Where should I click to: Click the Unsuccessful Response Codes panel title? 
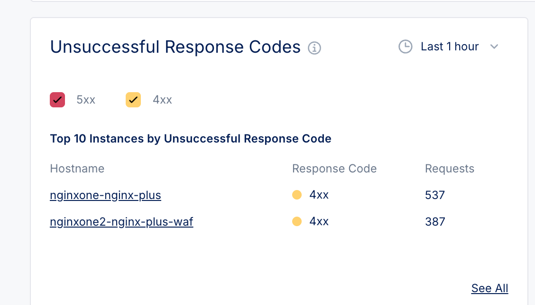coord(175,47)
